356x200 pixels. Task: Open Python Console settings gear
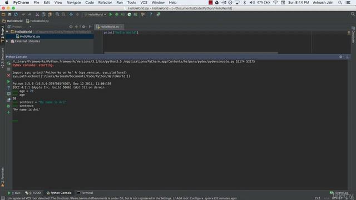[341, 57]
